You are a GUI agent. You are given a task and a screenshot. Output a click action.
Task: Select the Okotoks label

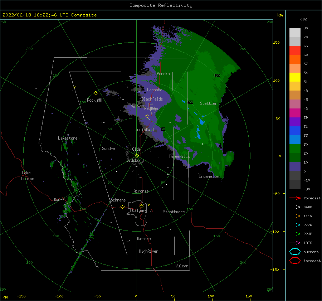click(x=143, y=239)
